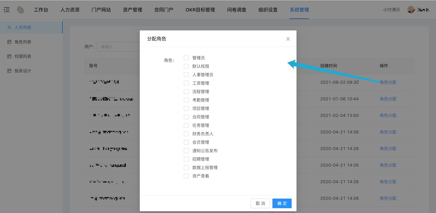
Task: Click the 2021-07-06 10:44 timestamp cell
Action: [x=339, y=99]
